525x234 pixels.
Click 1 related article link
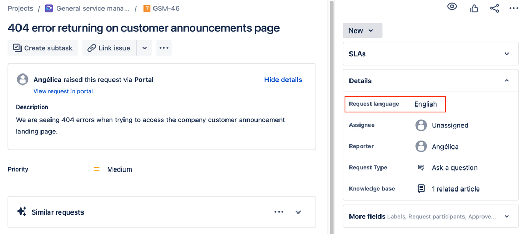coord(455,189)
